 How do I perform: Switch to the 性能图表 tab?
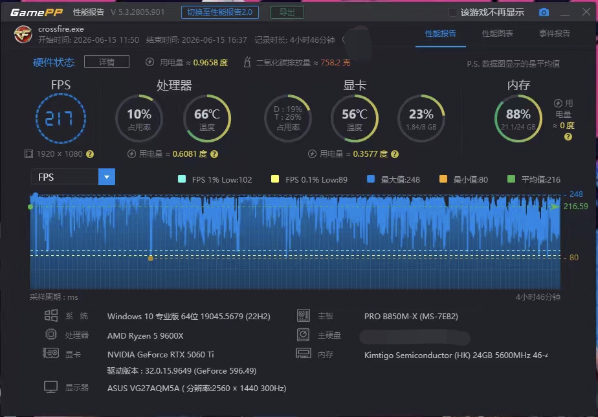click(x=497, y=34)
